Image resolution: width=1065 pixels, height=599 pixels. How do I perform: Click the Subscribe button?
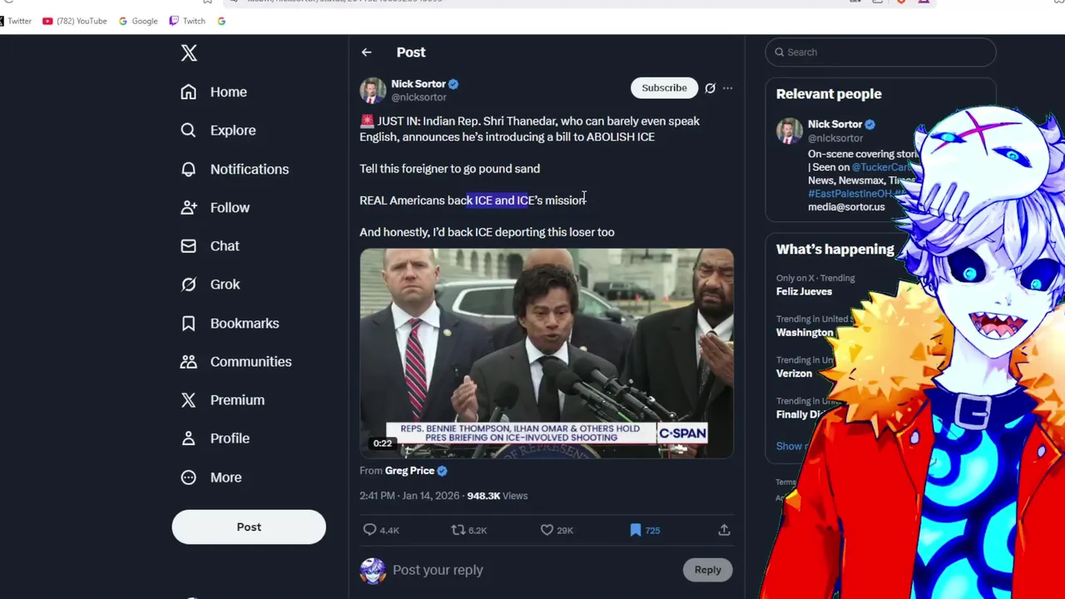[664, 88]
